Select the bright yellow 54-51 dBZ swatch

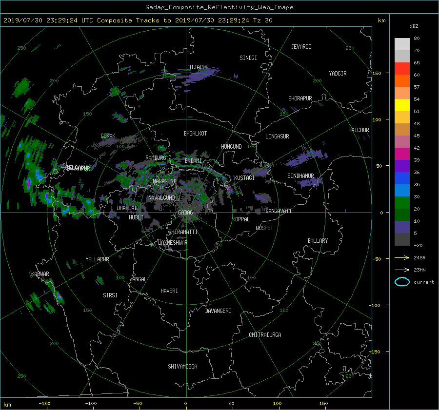402,105
